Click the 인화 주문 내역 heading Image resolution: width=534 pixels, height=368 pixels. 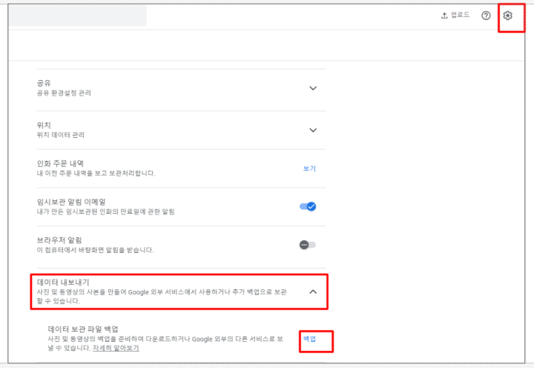tap(60, 163)
